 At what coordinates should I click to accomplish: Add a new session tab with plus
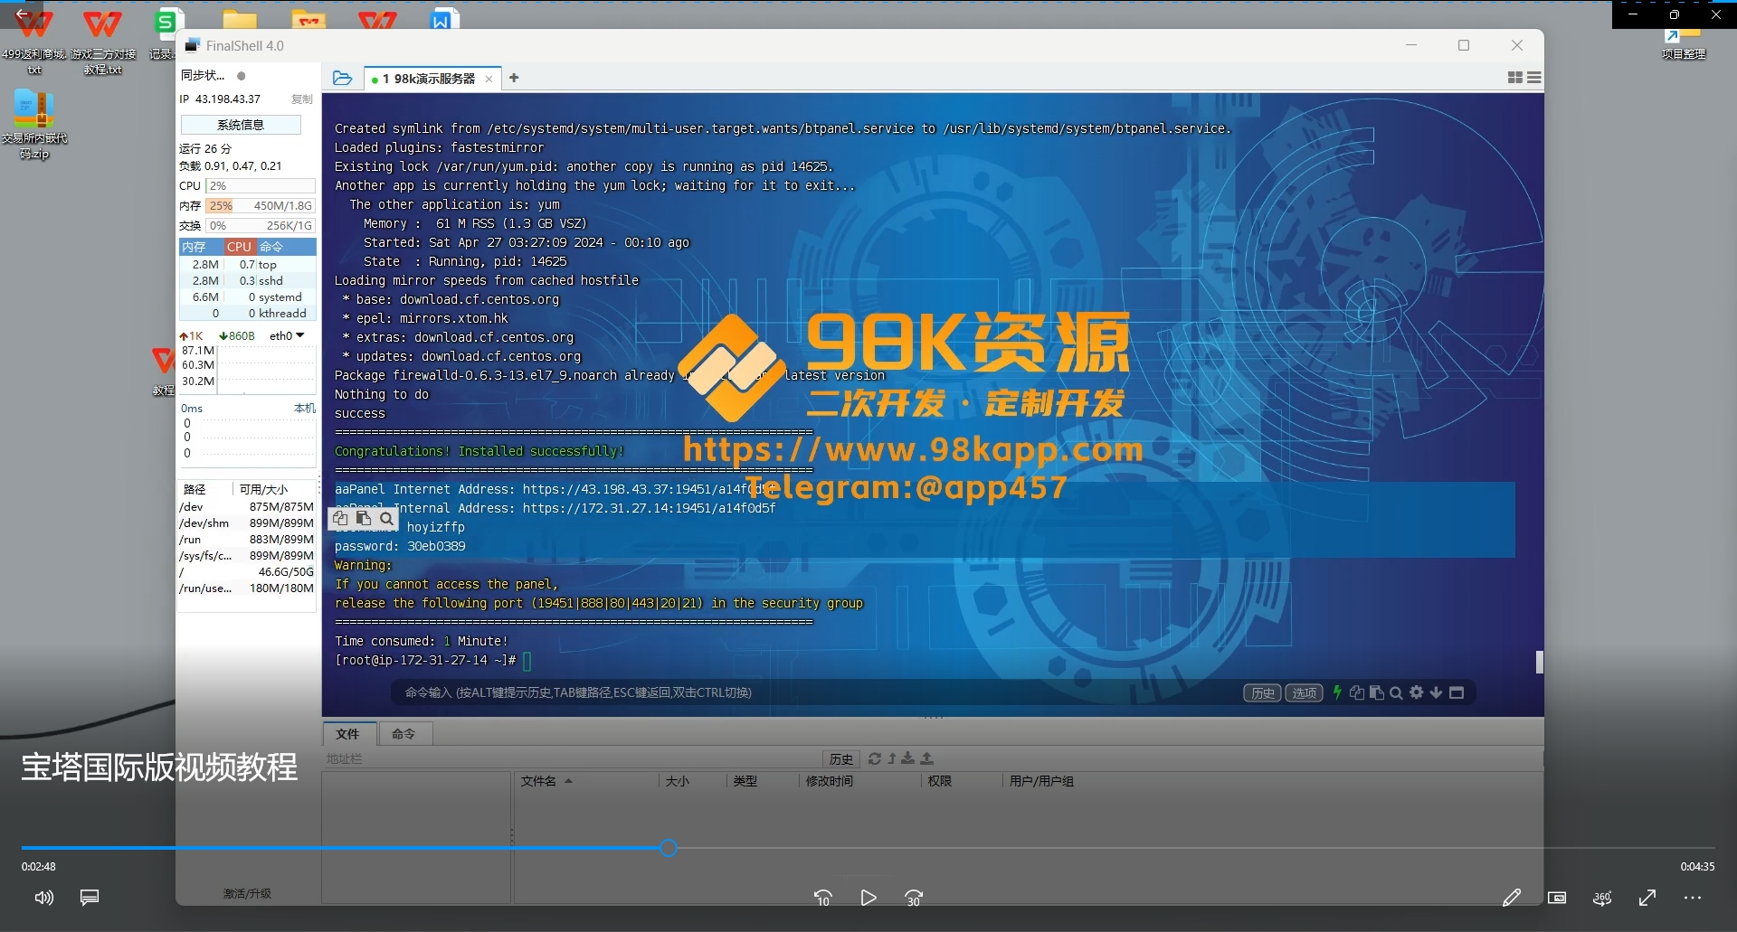[x=514, y=78]
